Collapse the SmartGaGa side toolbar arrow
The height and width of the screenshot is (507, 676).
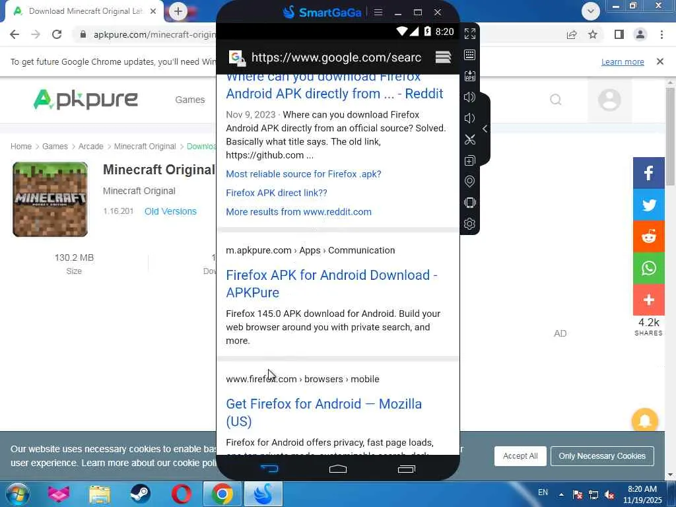pos(485,129)
